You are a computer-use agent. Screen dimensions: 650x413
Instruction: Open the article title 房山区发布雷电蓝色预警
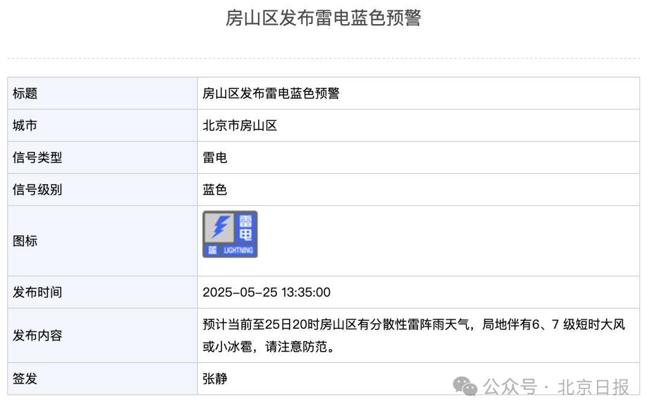coord(325,19)
